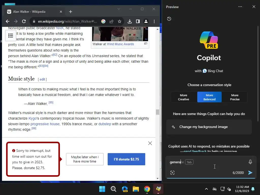Open the bee app in taskbar

158,189
